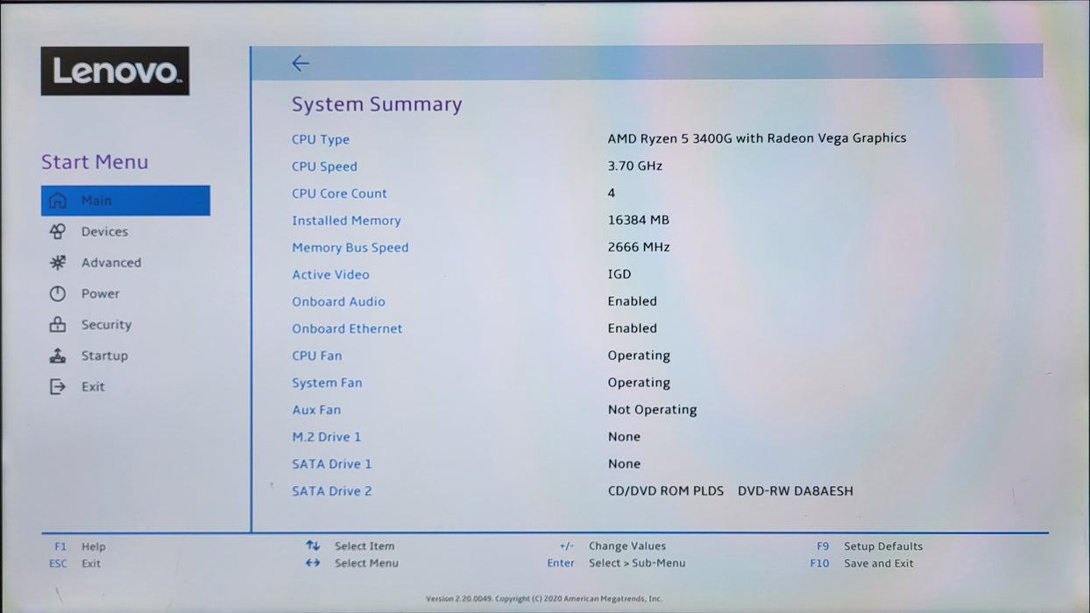Click the Devices icon in sidebar
The image size is (1090, 613).
tap(58, 231)
